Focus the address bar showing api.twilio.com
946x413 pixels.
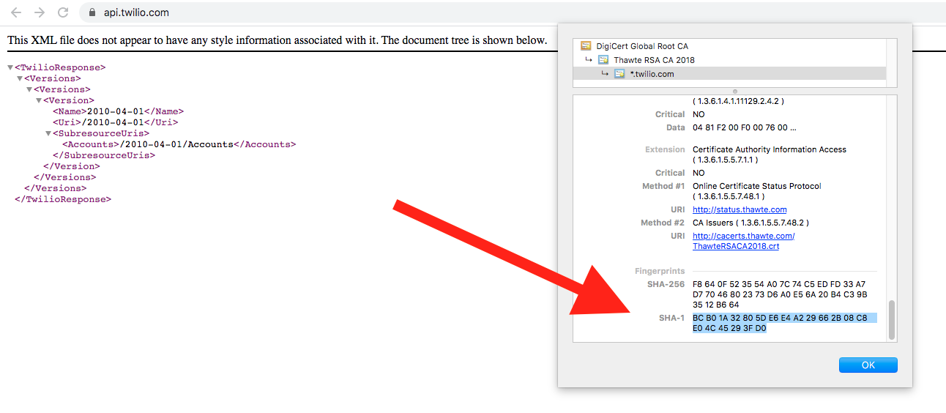coord(513,12)
